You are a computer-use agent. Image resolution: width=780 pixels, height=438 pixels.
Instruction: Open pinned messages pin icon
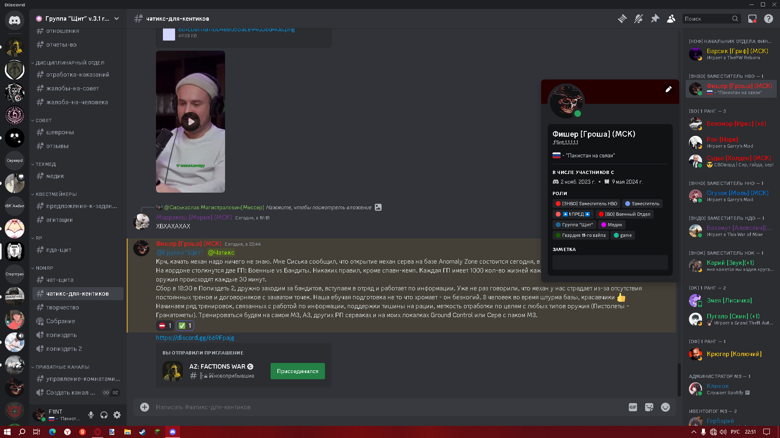click(x=655, y=19)
